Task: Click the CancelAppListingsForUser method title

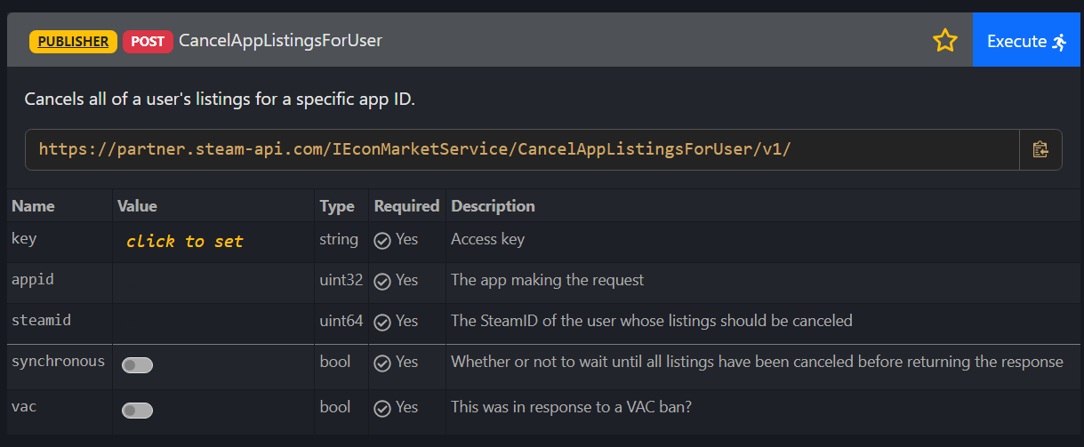Action: point(281,41)
